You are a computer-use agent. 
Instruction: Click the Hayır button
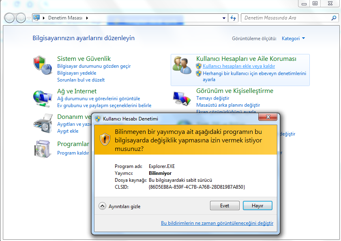point(257,206)
